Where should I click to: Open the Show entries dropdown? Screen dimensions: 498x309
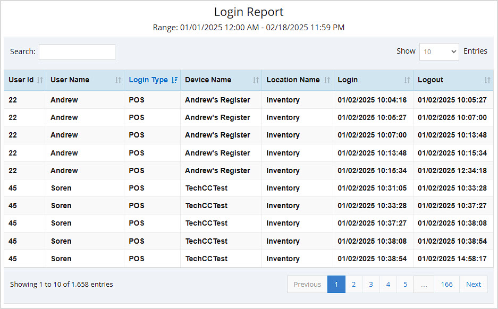tap(439, 51)
